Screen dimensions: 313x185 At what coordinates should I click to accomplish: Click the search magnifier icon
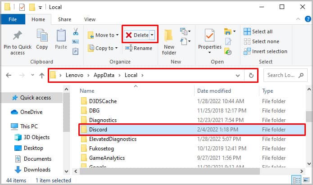(x=301, y=75)
